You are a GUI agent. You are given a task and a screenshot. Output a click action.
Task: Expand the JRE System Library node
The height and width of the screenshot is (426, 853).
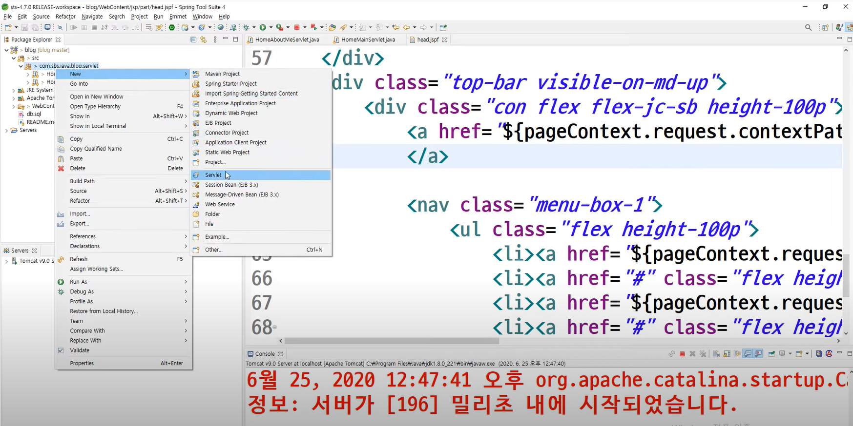tap(14, 90)
